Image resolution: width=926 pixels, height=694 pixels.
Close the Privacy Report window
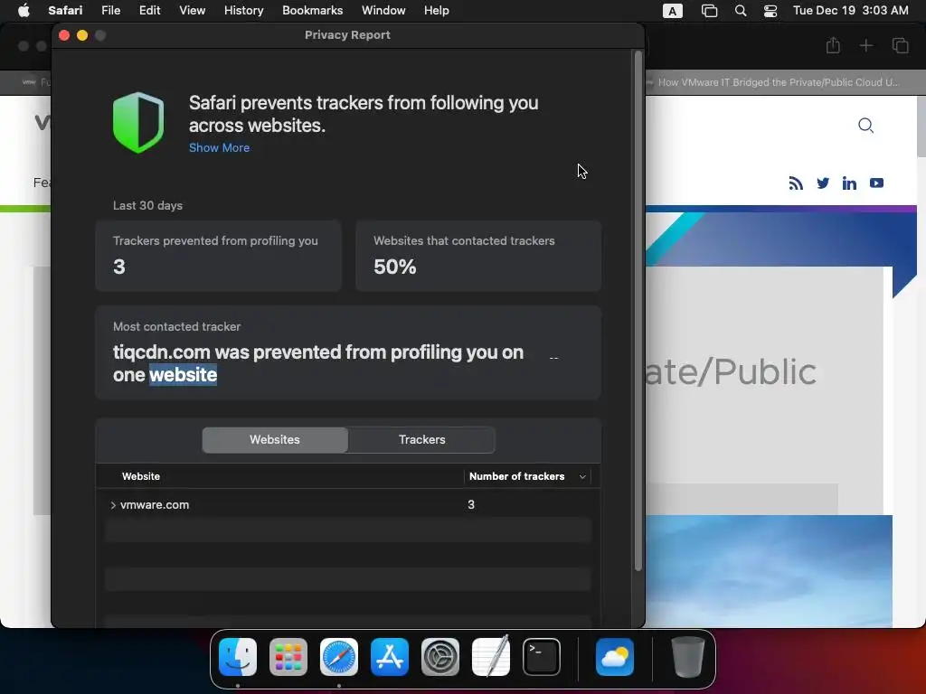(x=64, y=35)
